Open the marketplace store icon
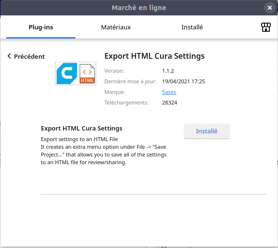The height and width of the screenshot is (248, 278). pyautogui.click(x=266, y=27)
